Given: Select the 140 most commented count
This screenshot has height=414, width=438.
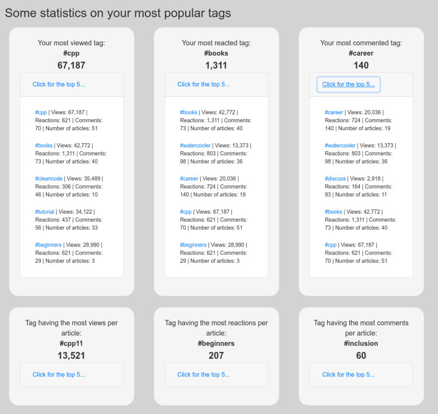Looking at the screenshot, I should click(361, 65).
